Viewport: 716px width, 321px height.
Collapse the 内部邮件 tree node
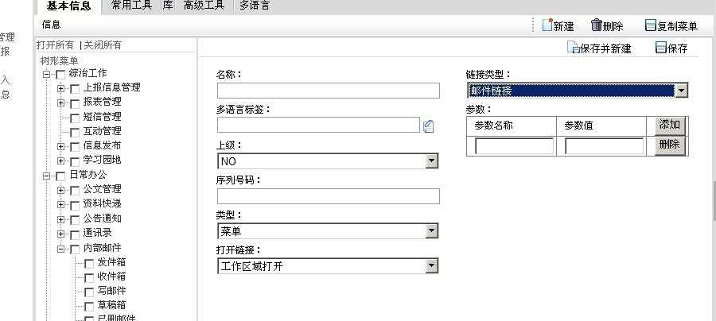tap(60, 249)
